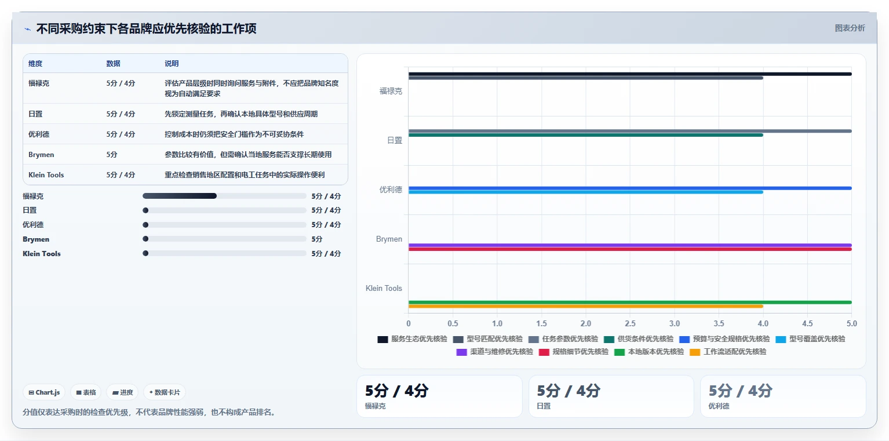Toggle 任务参数优先核验 legend swatch
This screenshot has height=441, width=889.
coord(533,339)
